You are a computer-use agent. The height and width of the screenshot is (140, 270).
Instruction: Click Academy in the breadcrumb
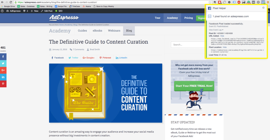pyautogui.click(x=69, y=25)
